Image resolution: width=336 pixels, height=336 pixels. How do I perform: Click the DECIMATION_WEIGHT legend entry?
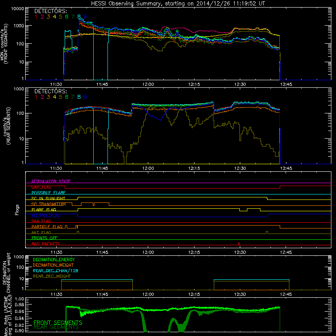(x=53, y=265)
